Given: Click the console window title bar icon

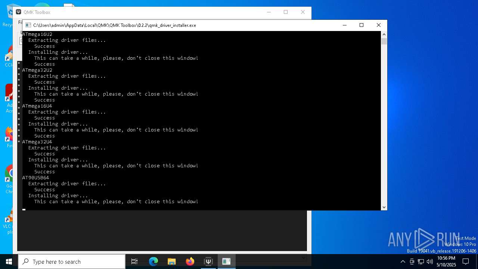Looking at the screenshot, I should [28, 25].
